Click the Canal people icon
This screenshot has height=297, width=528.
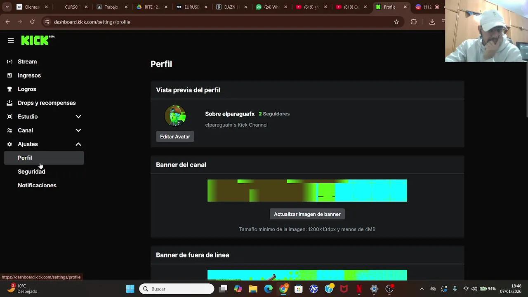pos(9,130)
